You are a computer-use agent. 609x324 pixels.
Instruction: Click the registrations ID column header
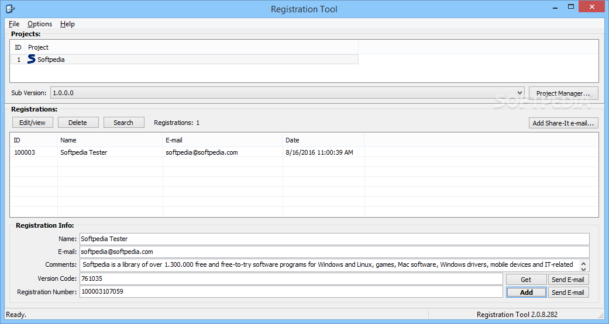[x=34, y=140]
